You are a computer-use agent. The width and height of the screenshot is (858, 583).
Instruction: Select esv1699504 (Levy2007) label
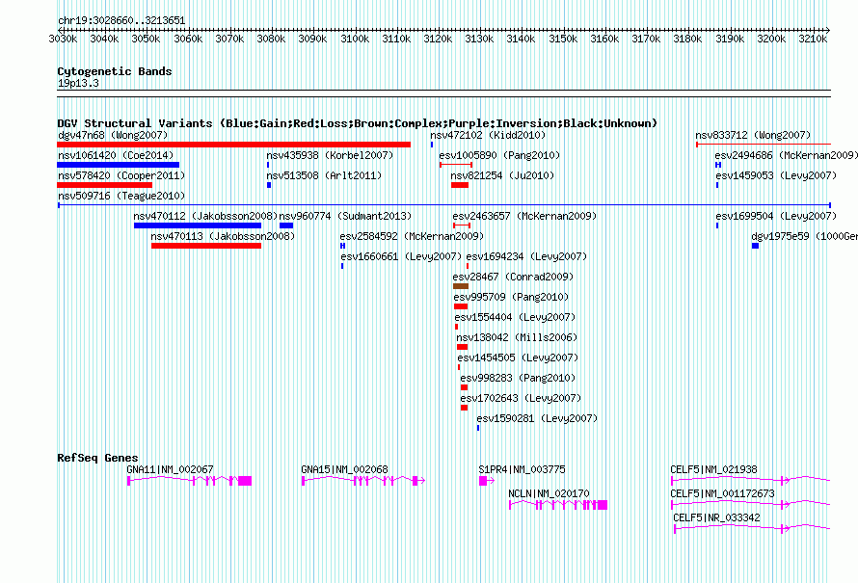(776, 216)
